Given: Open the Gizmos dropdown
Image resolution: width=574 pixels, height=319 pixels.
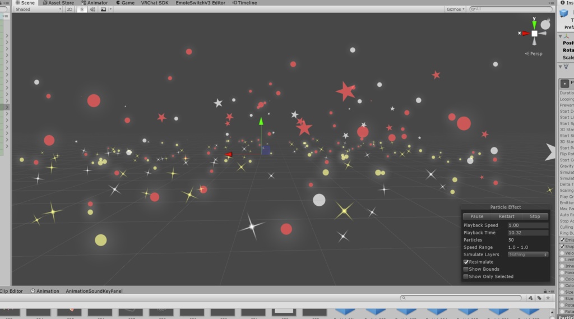Looking at the screenshot, I should (455, 9).
